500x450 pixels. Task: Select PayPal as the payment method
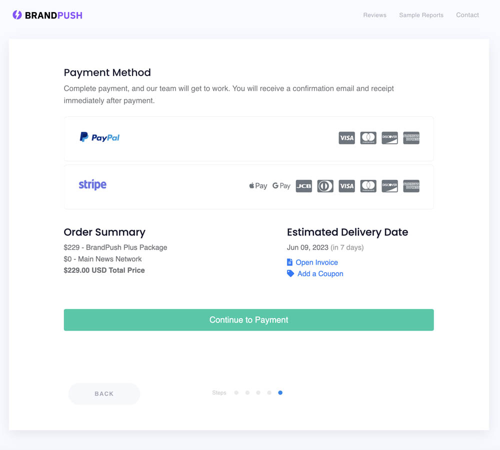(x=248, y=138)
